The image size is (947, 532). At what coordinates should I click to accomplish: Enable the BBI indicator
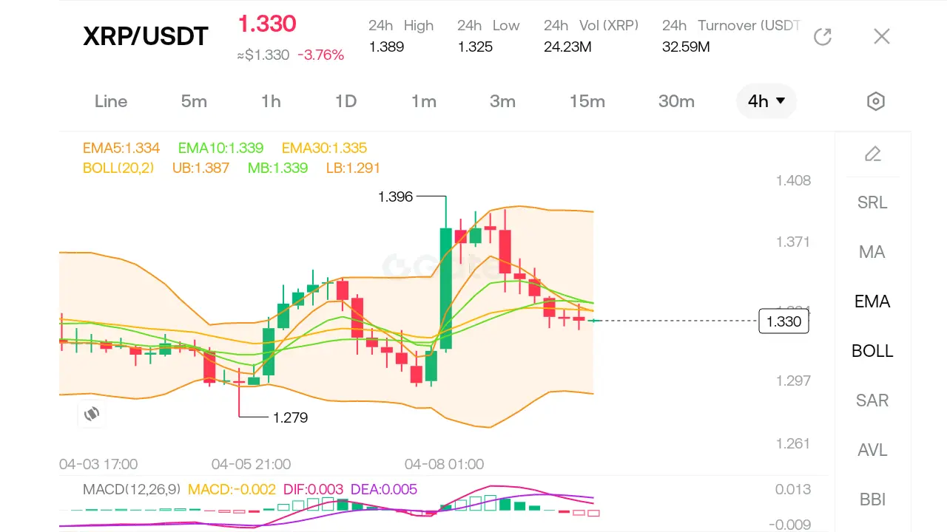[x=872, y=499]
